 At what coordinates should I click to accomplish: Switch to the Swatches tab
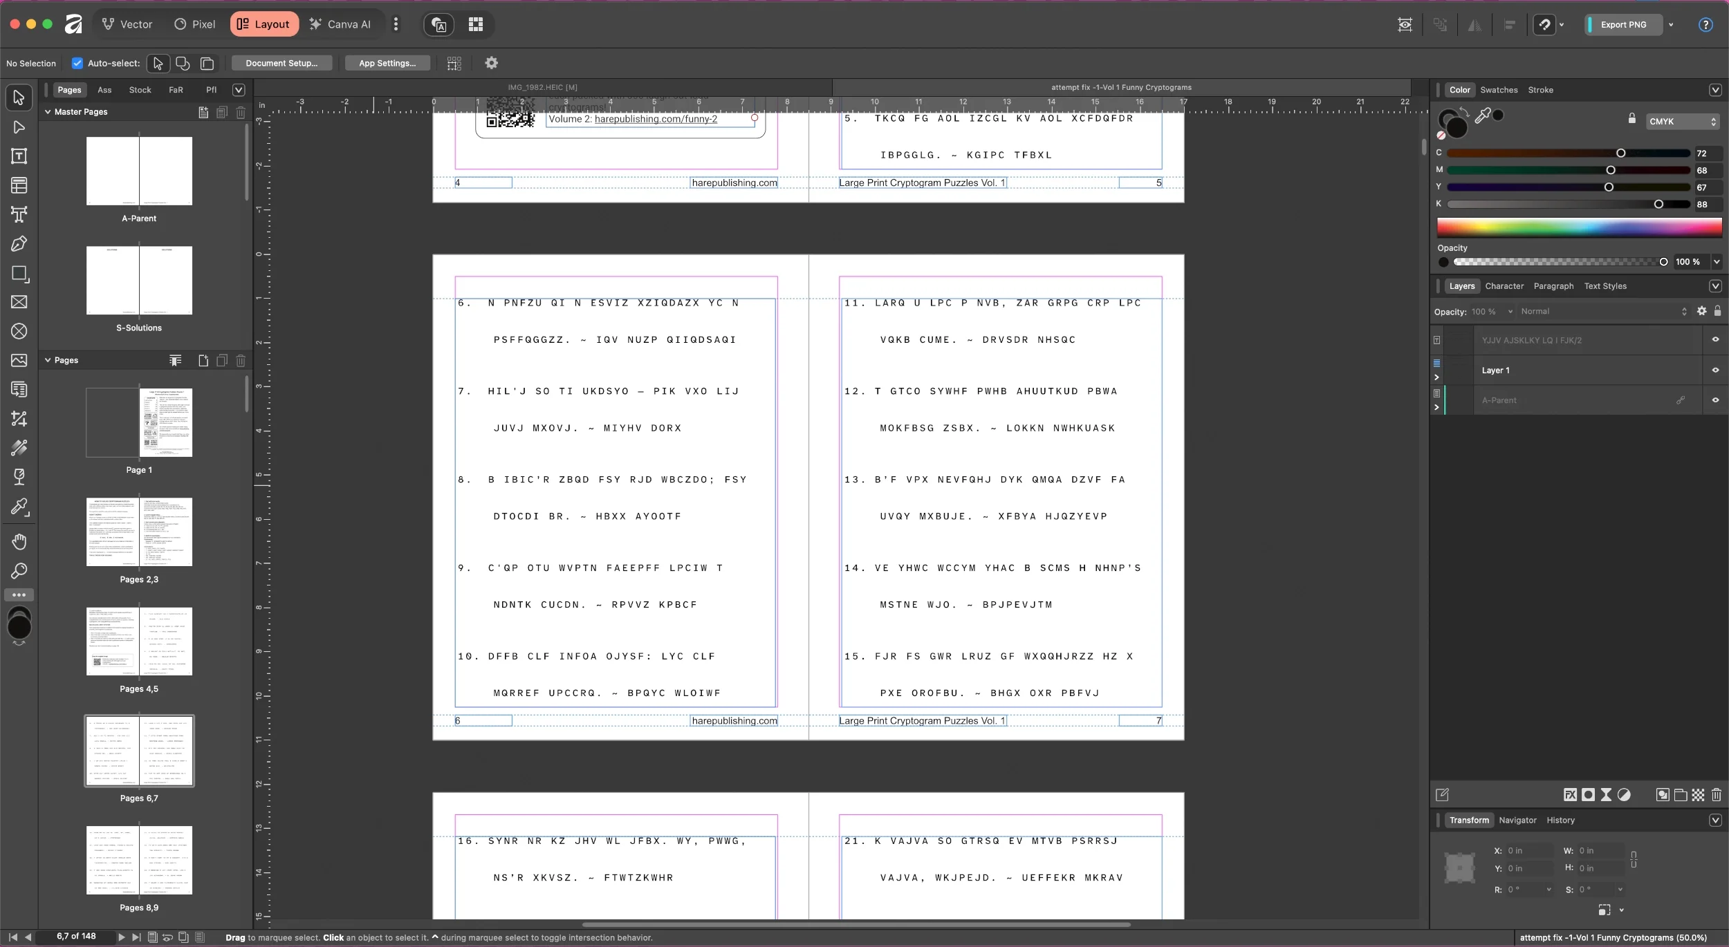coord(1501,90)
